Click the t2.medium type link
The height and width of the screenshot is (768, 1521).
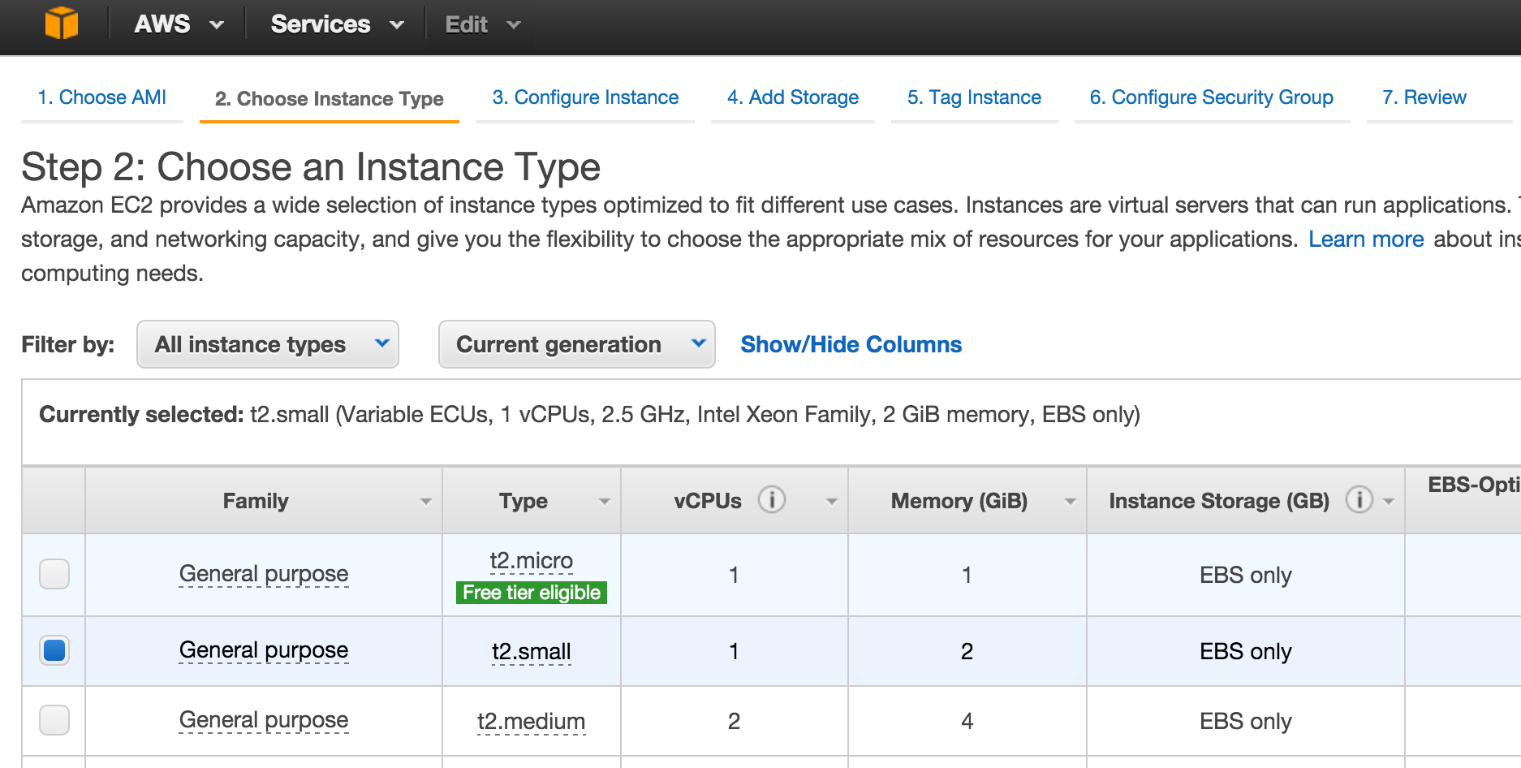532,721
